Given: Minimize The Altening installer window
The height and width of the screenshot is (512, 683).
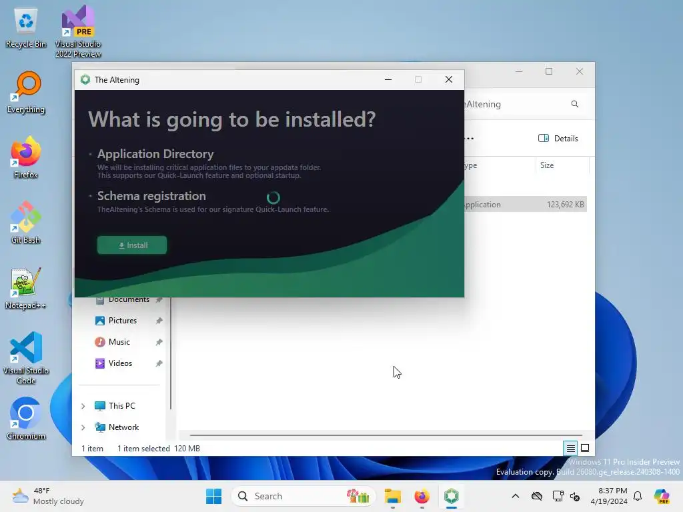Looking at the screenshot, I should [x=388, y=80].
